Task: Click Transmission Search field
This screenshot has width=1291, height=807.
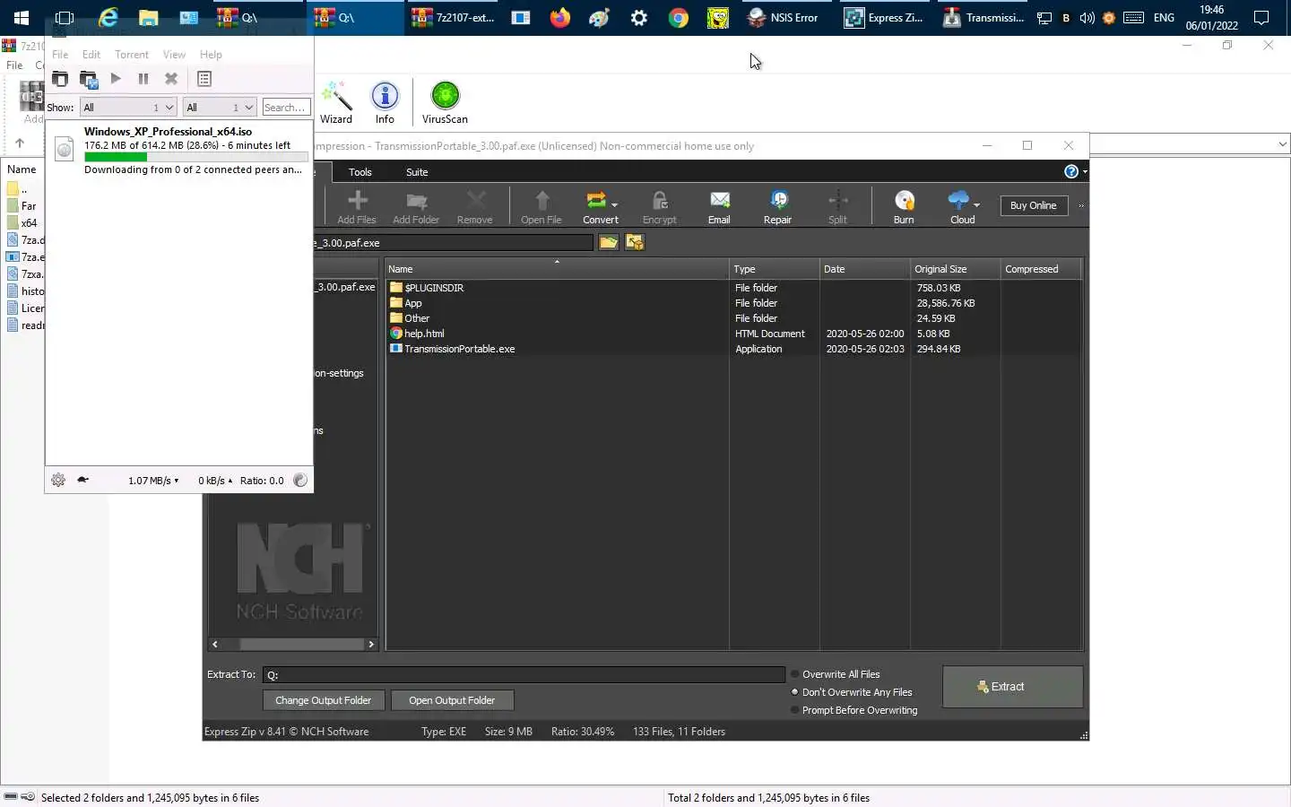Action: [286, 108]
